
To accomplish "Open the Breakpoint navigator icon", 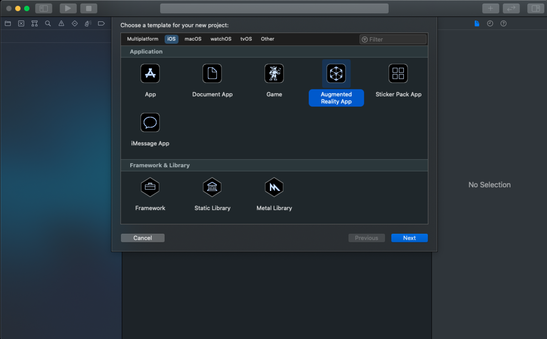I will pyautogui.click(x=101, y=23).
